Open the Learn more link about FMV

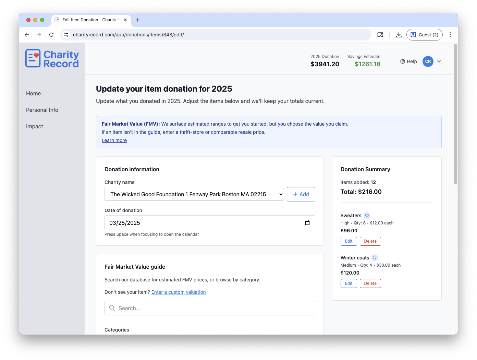point(114,140)
